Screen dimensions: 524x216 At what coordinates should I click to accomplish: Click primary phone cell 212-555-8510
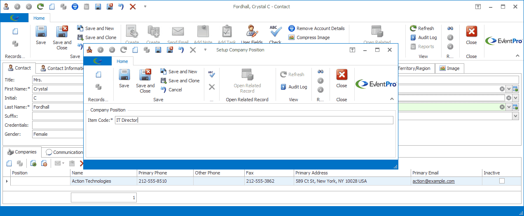tap(165, 181)
